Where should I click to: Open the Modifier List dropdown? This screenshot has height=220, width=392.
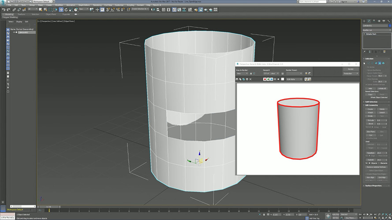click(377, 30)
